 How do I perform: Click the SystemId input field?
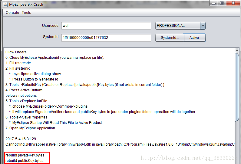[x=106, y=37]
